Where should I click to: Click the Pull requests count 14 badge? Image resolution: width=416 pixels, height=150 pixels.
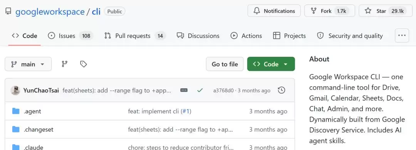click(160, 36)
